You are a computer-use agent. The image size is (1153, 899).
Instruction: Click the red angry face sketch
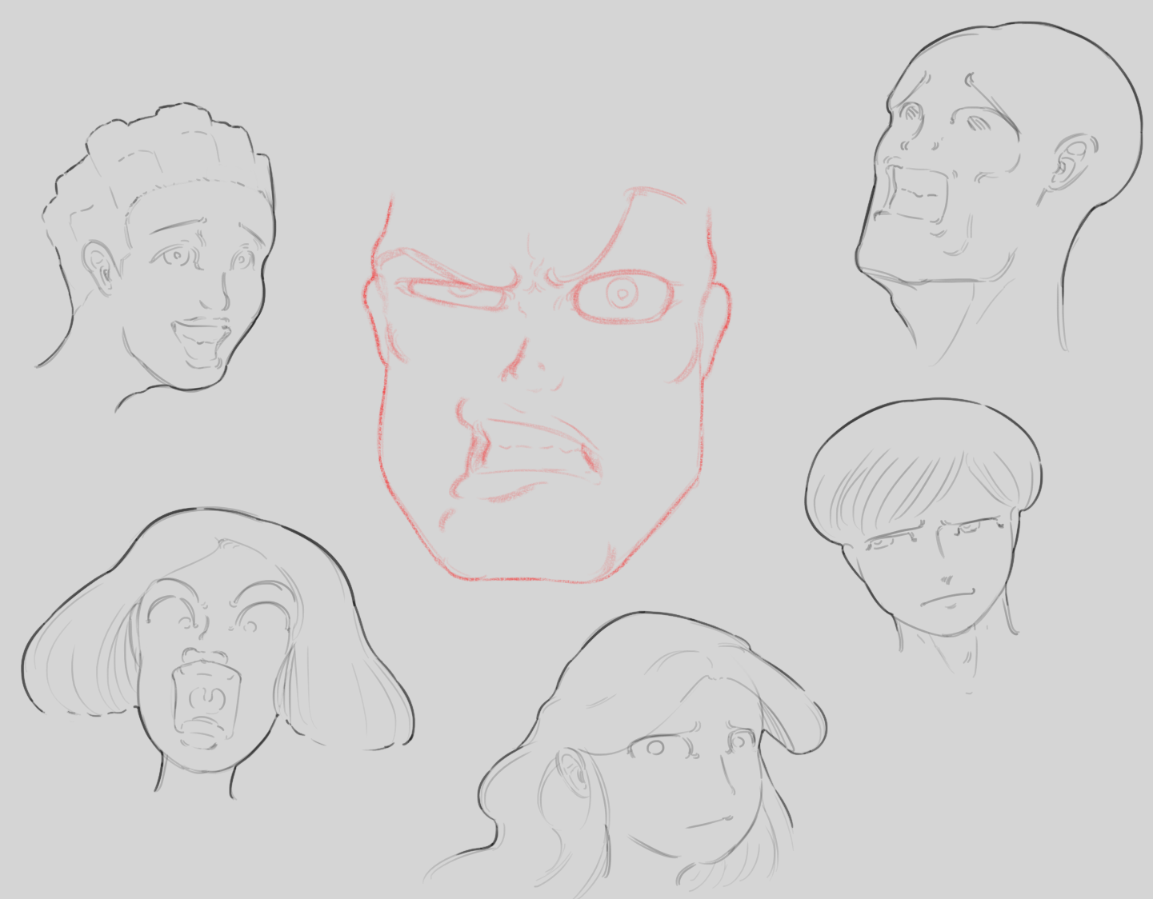[x=546, y=384]
